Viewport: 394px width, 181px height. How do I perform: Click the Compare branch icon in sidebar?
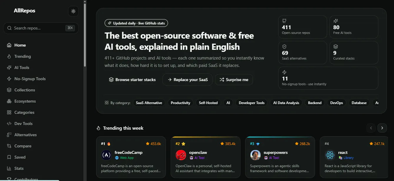tap(9, 146)
